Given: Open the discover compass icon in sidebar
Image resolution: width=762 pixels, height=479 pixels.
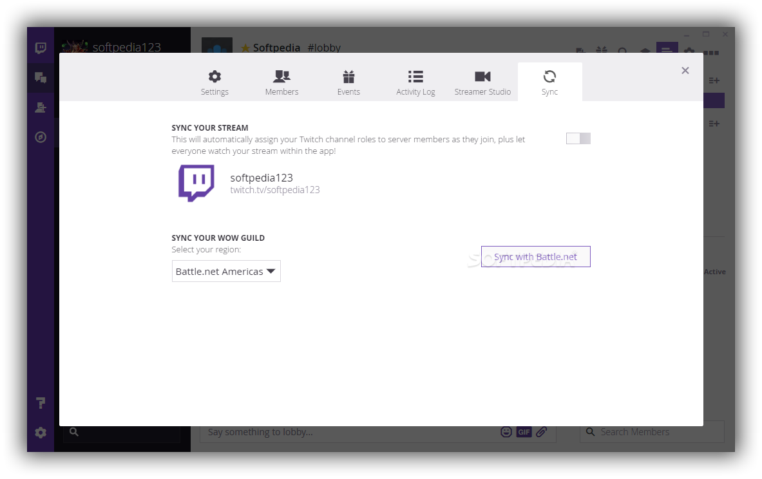Looking at the screenshot, I should (41, 137).
